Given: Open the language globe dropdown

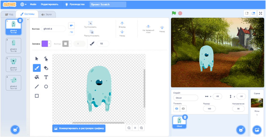Looking at the screenshot, I should tap(23, 5).
